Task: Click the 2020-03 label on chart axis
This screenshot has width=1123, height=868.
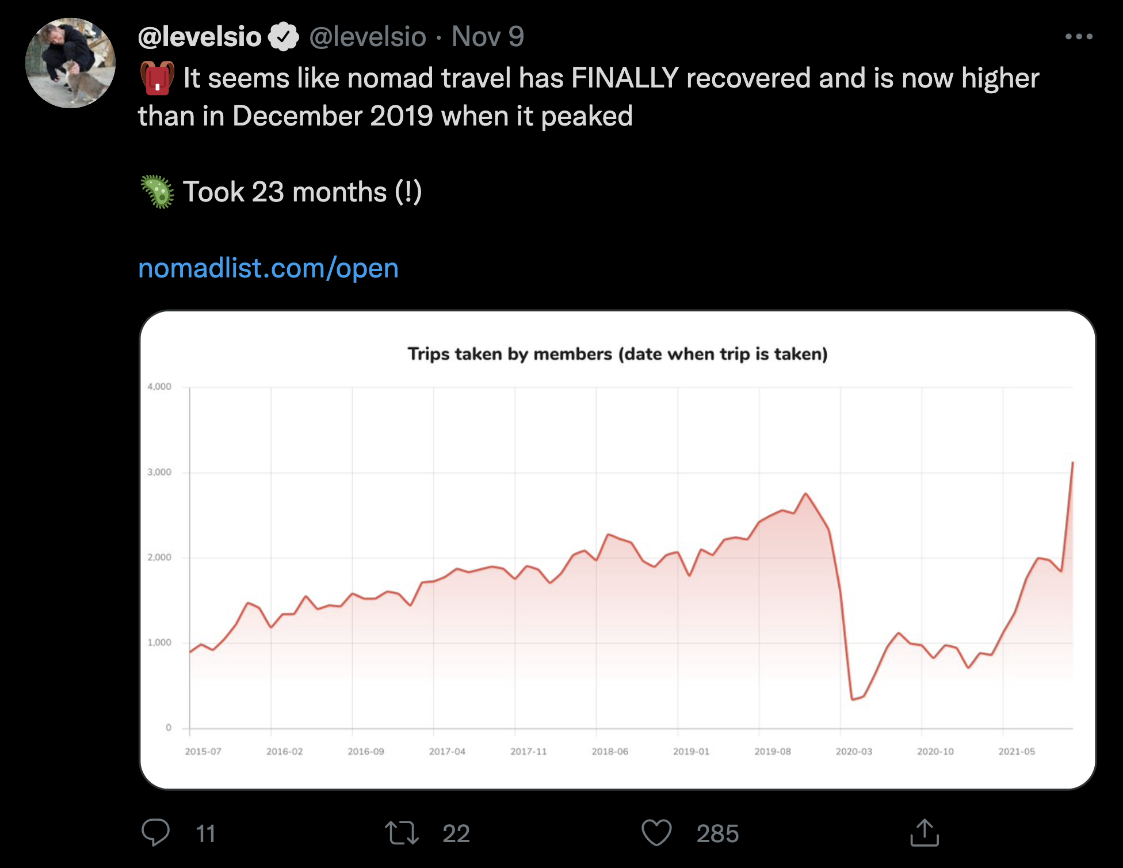Action: pyautogui.click(x=854, y=751)
